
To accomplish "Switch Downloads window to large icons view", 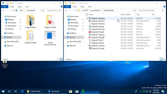I will tap(61, 59).
